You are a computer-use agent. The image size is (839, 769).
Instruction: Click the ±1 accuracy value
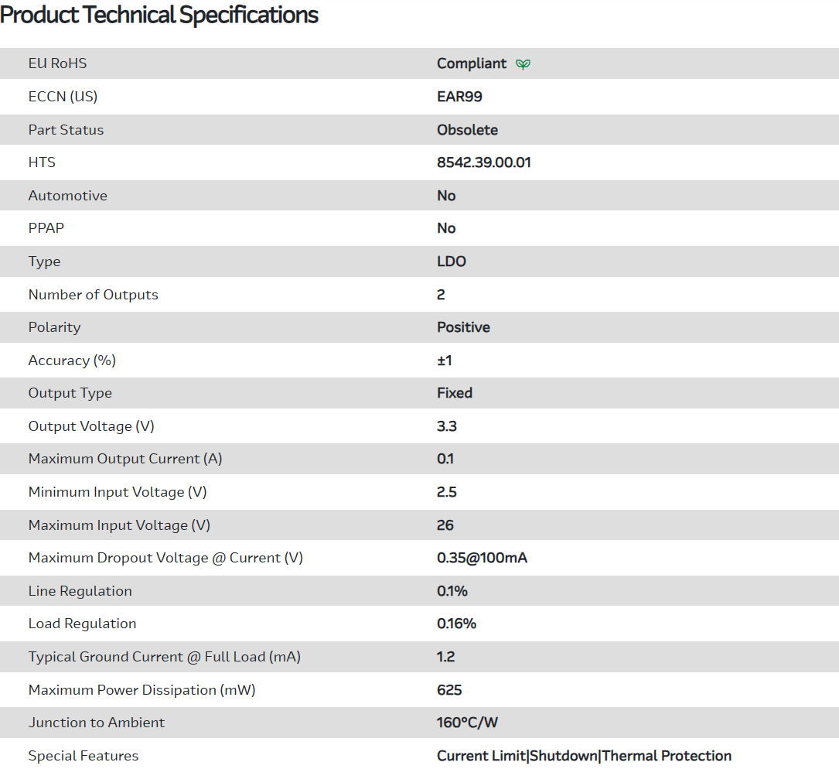pos(445,361)
